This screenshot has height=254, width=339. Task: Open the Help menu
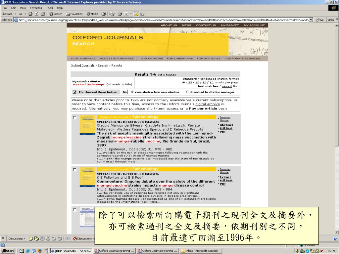pos(60,8)
